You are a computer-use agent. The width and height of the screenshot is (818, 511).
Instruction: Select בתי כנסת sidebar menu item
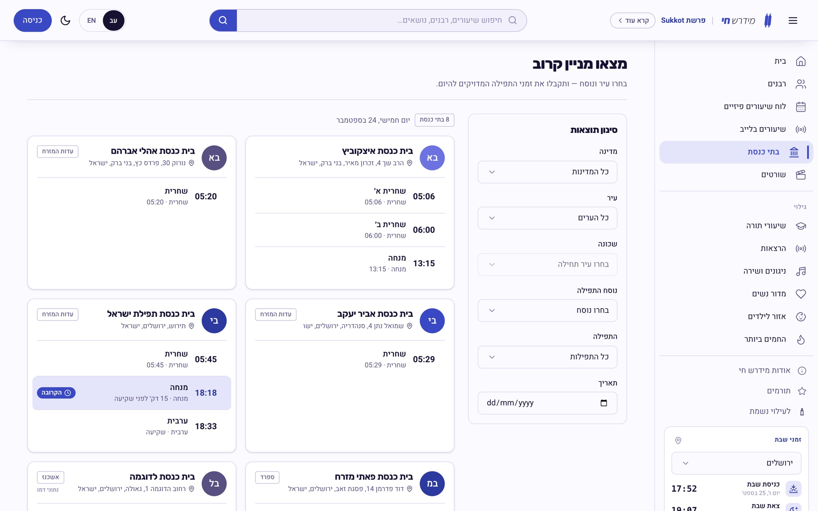(x=736, y=152)
